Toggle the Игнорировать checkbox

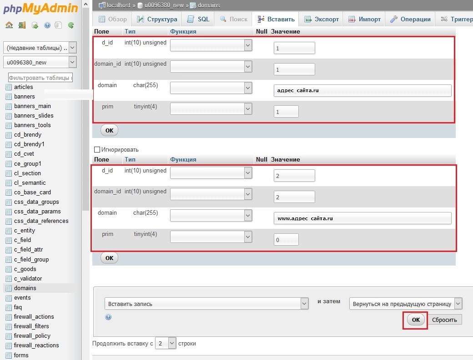[96, 149]
